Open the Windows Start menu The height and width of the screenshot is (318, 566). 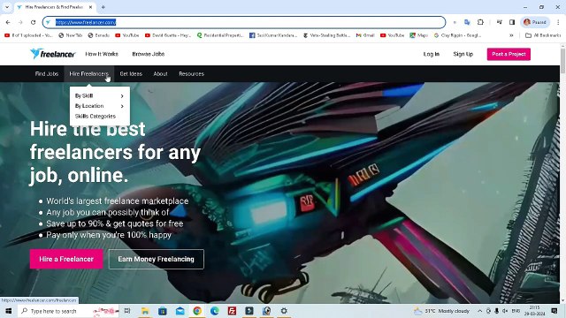pyautogui.click(x=9, y=311)
